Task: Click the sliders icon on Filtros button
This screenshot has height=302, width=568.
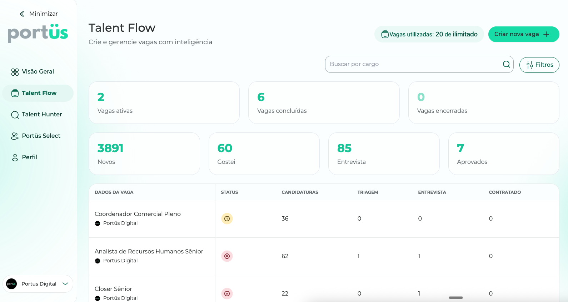Action: 530,65
